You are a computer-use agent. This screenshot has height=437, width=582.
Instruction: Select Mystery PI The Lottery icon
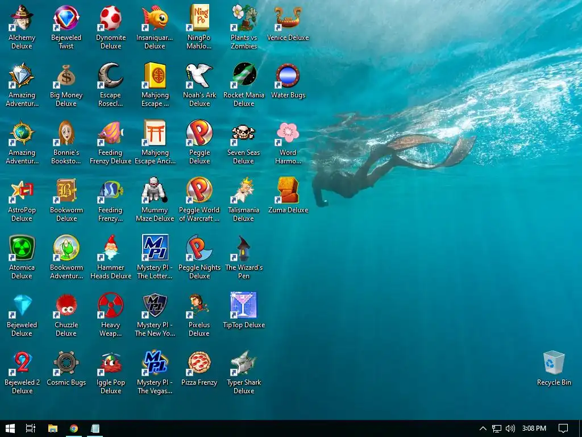pos(155,248)
